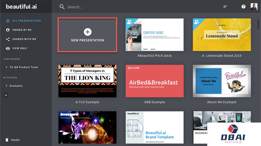Image resolution: width=261 pixels, height=146 pixels.
Task: Click shared-users badge on Beautiful Pitch Deck
Action: (x=129, y=22)
